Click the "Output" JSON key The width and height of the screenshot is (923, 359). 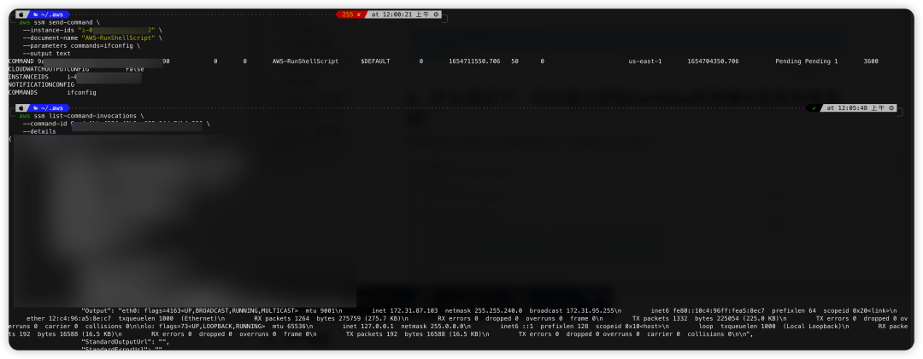click(97, 310)
